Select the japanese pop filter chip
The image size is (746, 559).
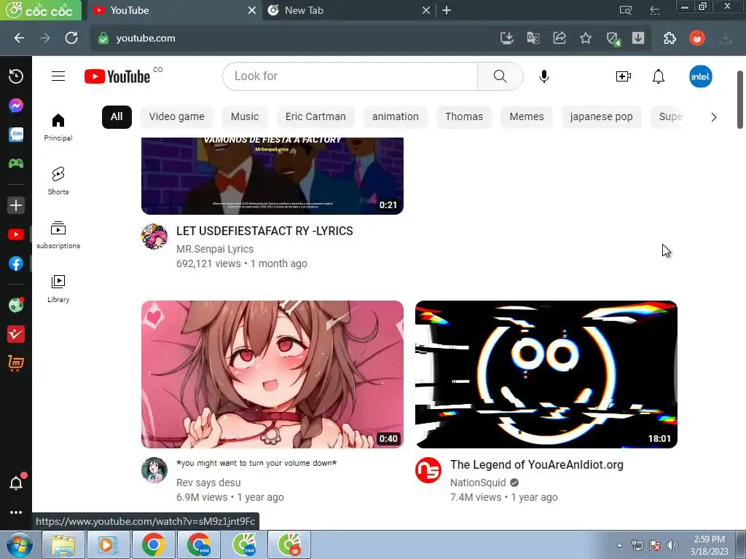click(x=601, y=117)
